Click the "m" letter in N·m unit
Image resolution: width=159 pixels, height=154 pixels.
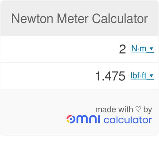coord(143,49)
